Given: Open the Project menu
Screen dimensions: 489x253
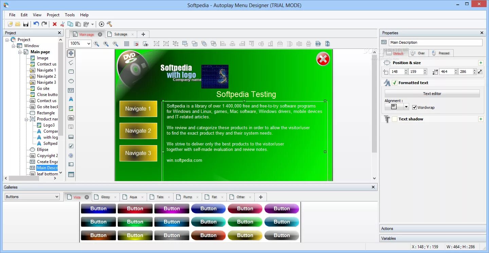Looking at the screenshot, I should pyautogui.click(x=53, y=15).
